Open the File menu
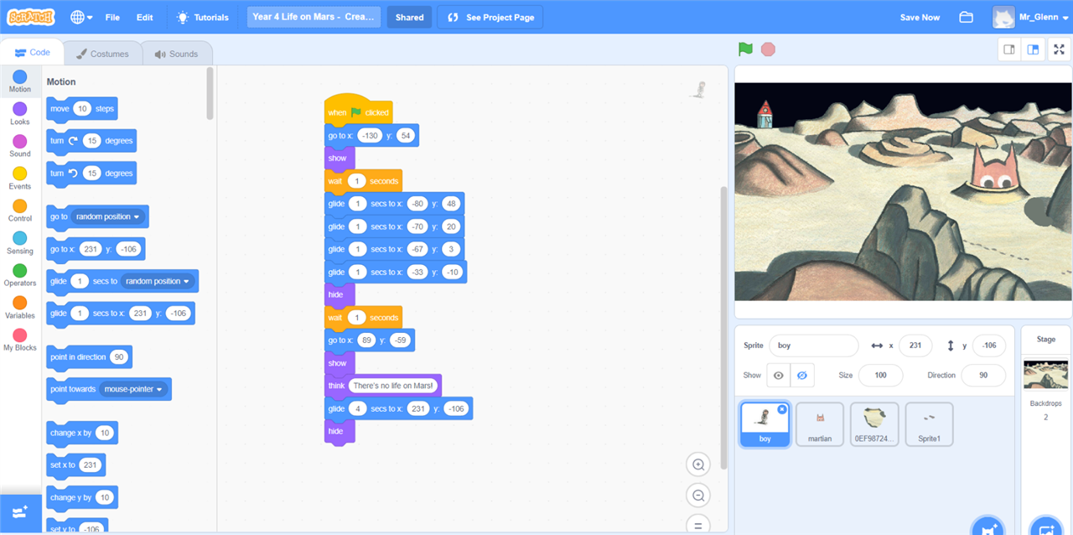This screenshot has height=535, width=1073. 112,17
